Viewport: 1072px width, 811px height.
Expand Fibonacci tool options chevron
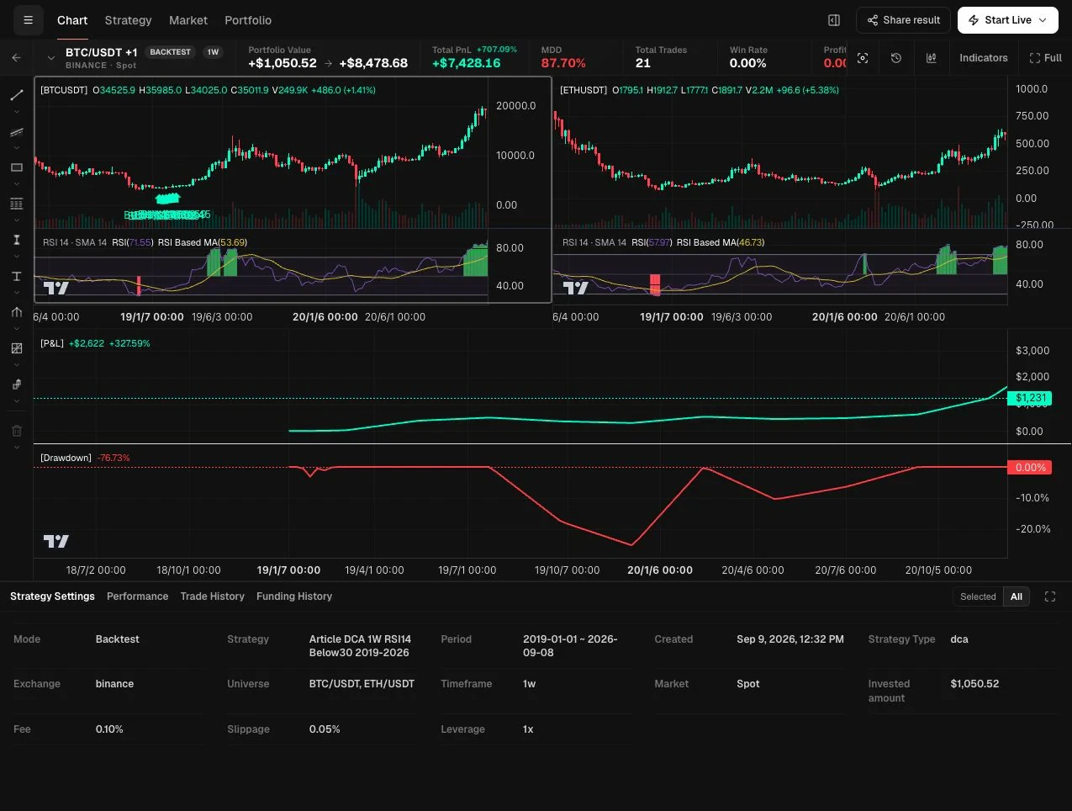tap(16, 220)
